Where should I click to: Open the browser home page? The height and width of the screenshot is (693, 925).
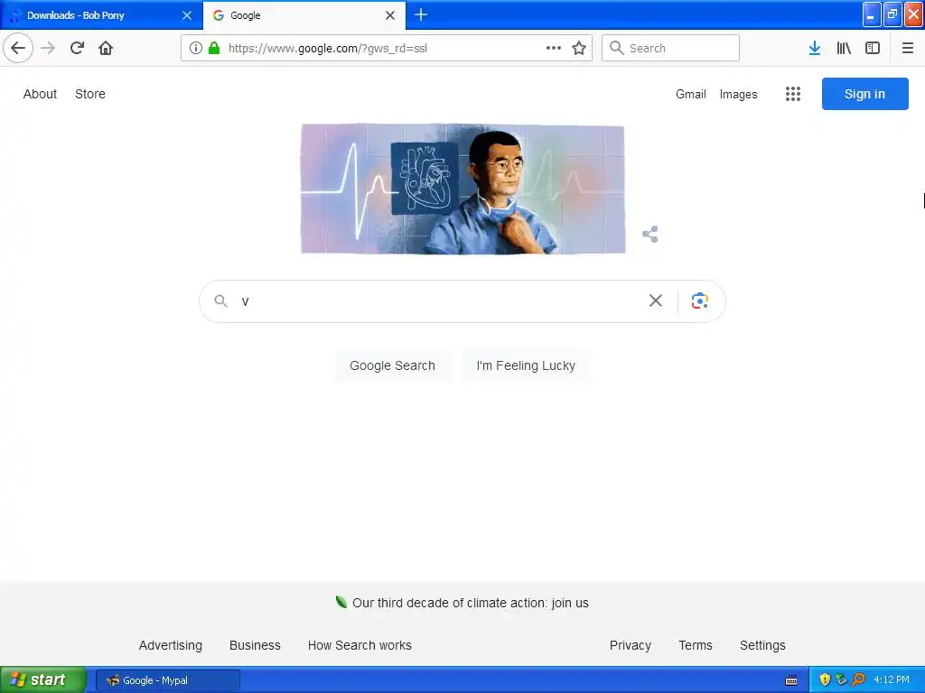point(106,48)
